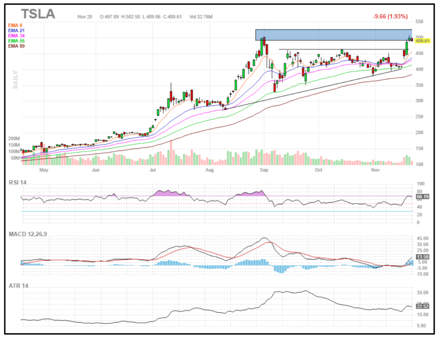Select the Vol:32.76M volume readout
This screenshot has height=338, width=439.
point(201,17)
